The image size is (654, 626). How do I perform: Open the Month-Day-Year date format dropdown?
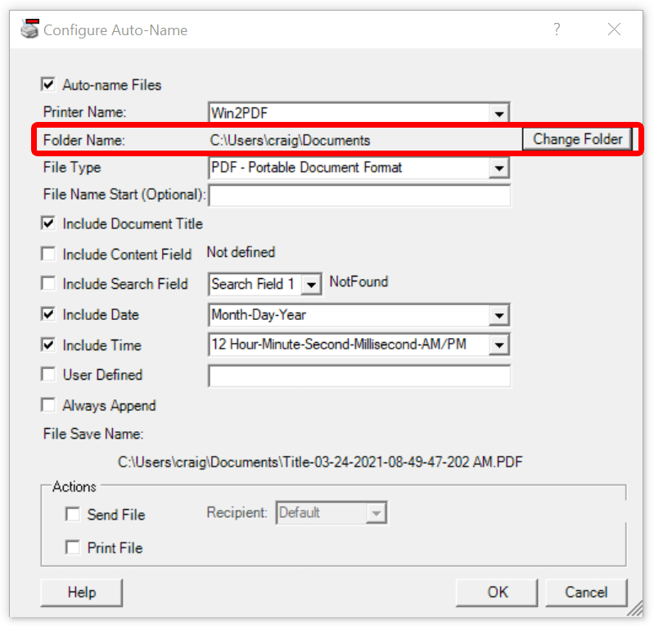coord(499,315)
